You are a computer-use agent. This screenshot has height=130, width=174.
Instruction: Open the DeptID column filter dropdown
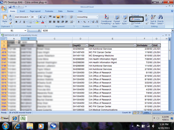click(x=87, y=45)
